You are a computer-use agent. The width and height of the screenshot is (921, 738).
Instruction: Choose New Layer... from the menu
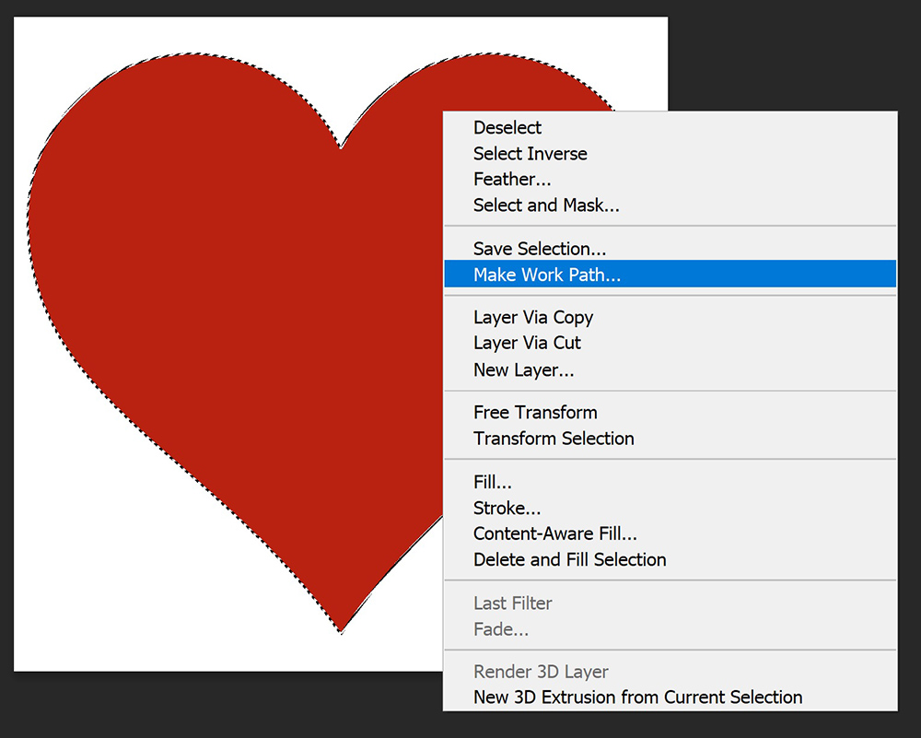[670, 369]
